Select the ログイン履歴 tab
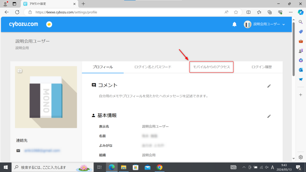The height and width of the screenshot is (172, 306). pos(262,67)
